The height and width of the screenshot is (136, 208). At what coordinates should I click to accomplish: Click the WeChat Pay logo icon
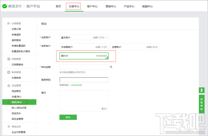pos(4,6)
